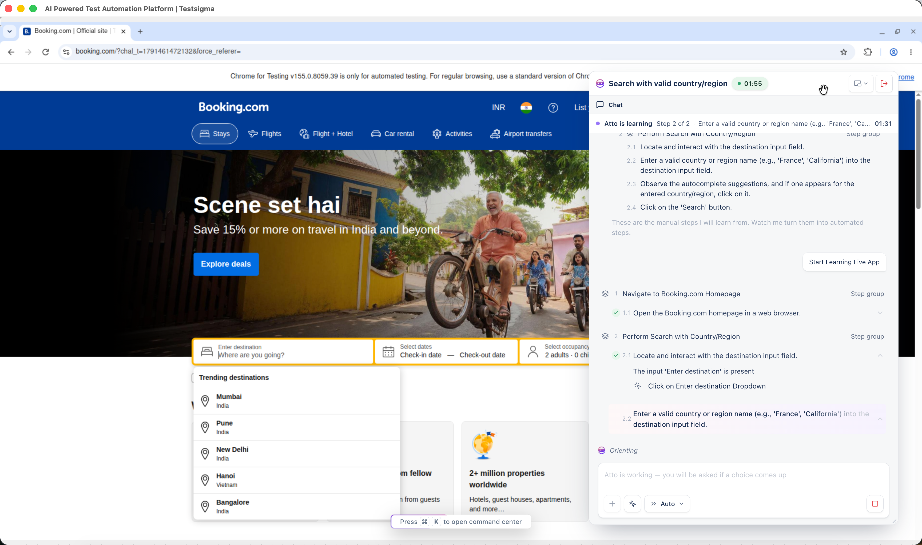
Task: Open Airport transfers tab
Action: (x=521, y=134)
